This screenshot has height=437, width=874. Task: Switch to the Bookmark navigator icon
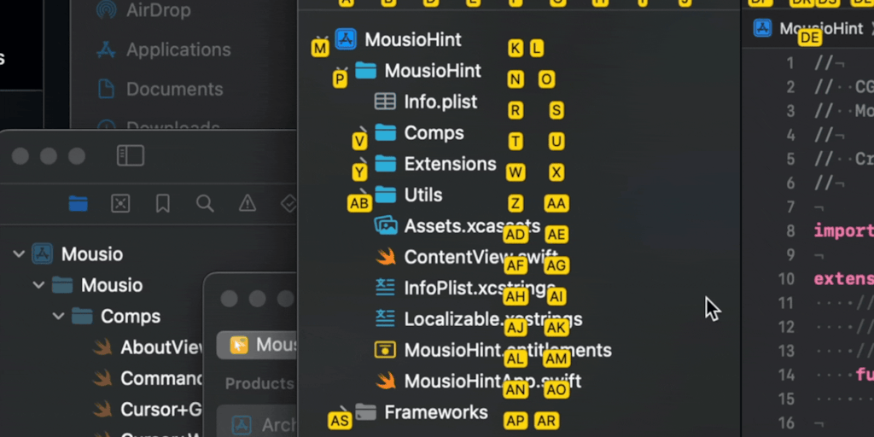click(x=162, y=203)
